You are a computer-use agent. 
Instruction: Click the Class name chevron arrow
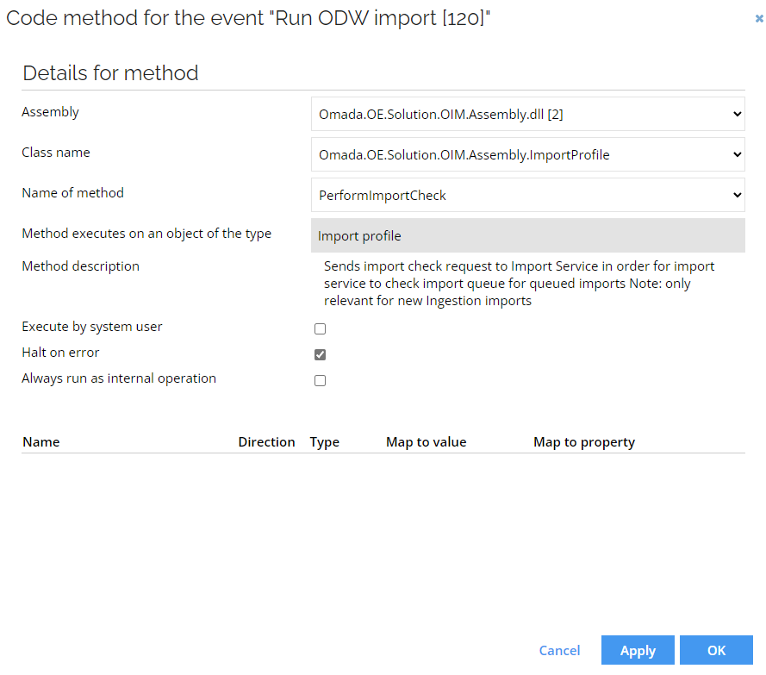tap(738, 154)
